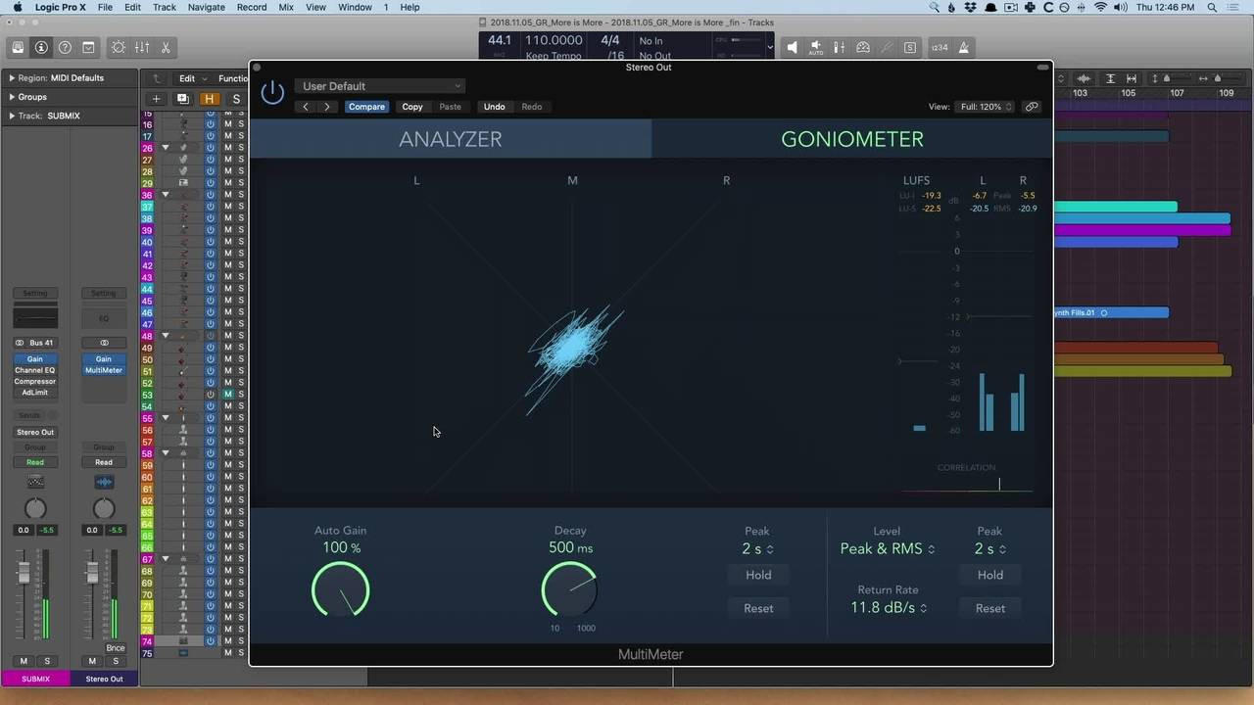Click the Decay 500 ms knob
Viewport: 1254px width, 705px height.
click(570, 590)
